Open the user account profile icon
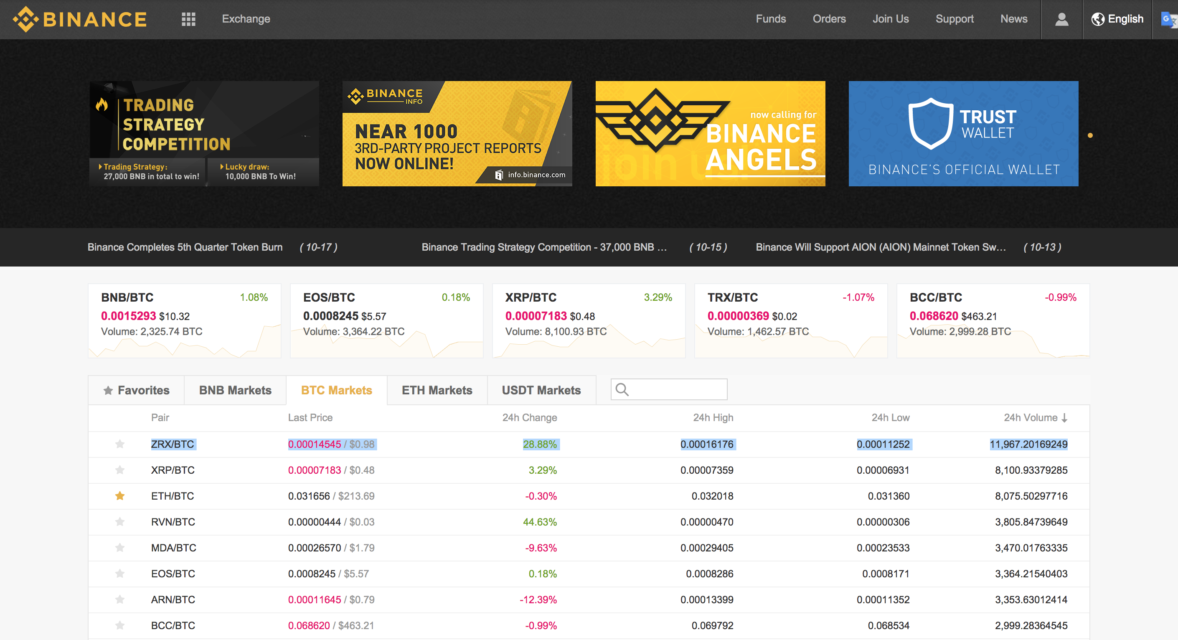Image resolution: width=1178 pixels, height=640 pixels. pos(1061,19)
